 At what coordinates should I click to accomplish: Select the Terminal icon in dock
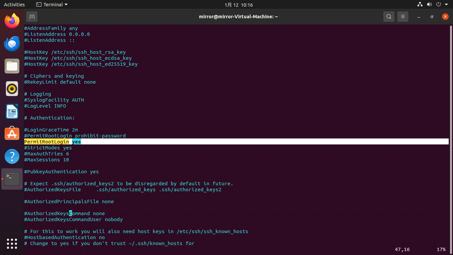(x=12, y=179)
